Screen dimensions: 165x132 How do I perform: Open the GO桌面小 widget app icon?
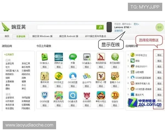point(87,57)
